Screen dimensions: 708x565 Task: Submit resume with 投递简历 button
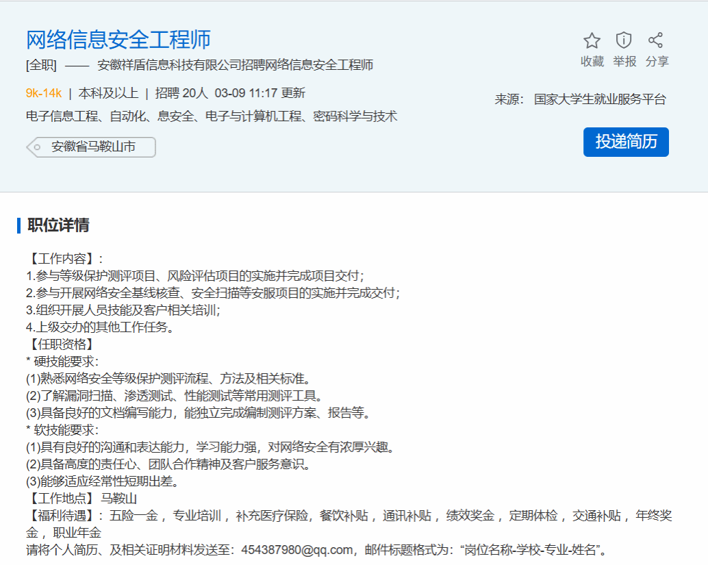pyautogui.click(x=626, y=142)
